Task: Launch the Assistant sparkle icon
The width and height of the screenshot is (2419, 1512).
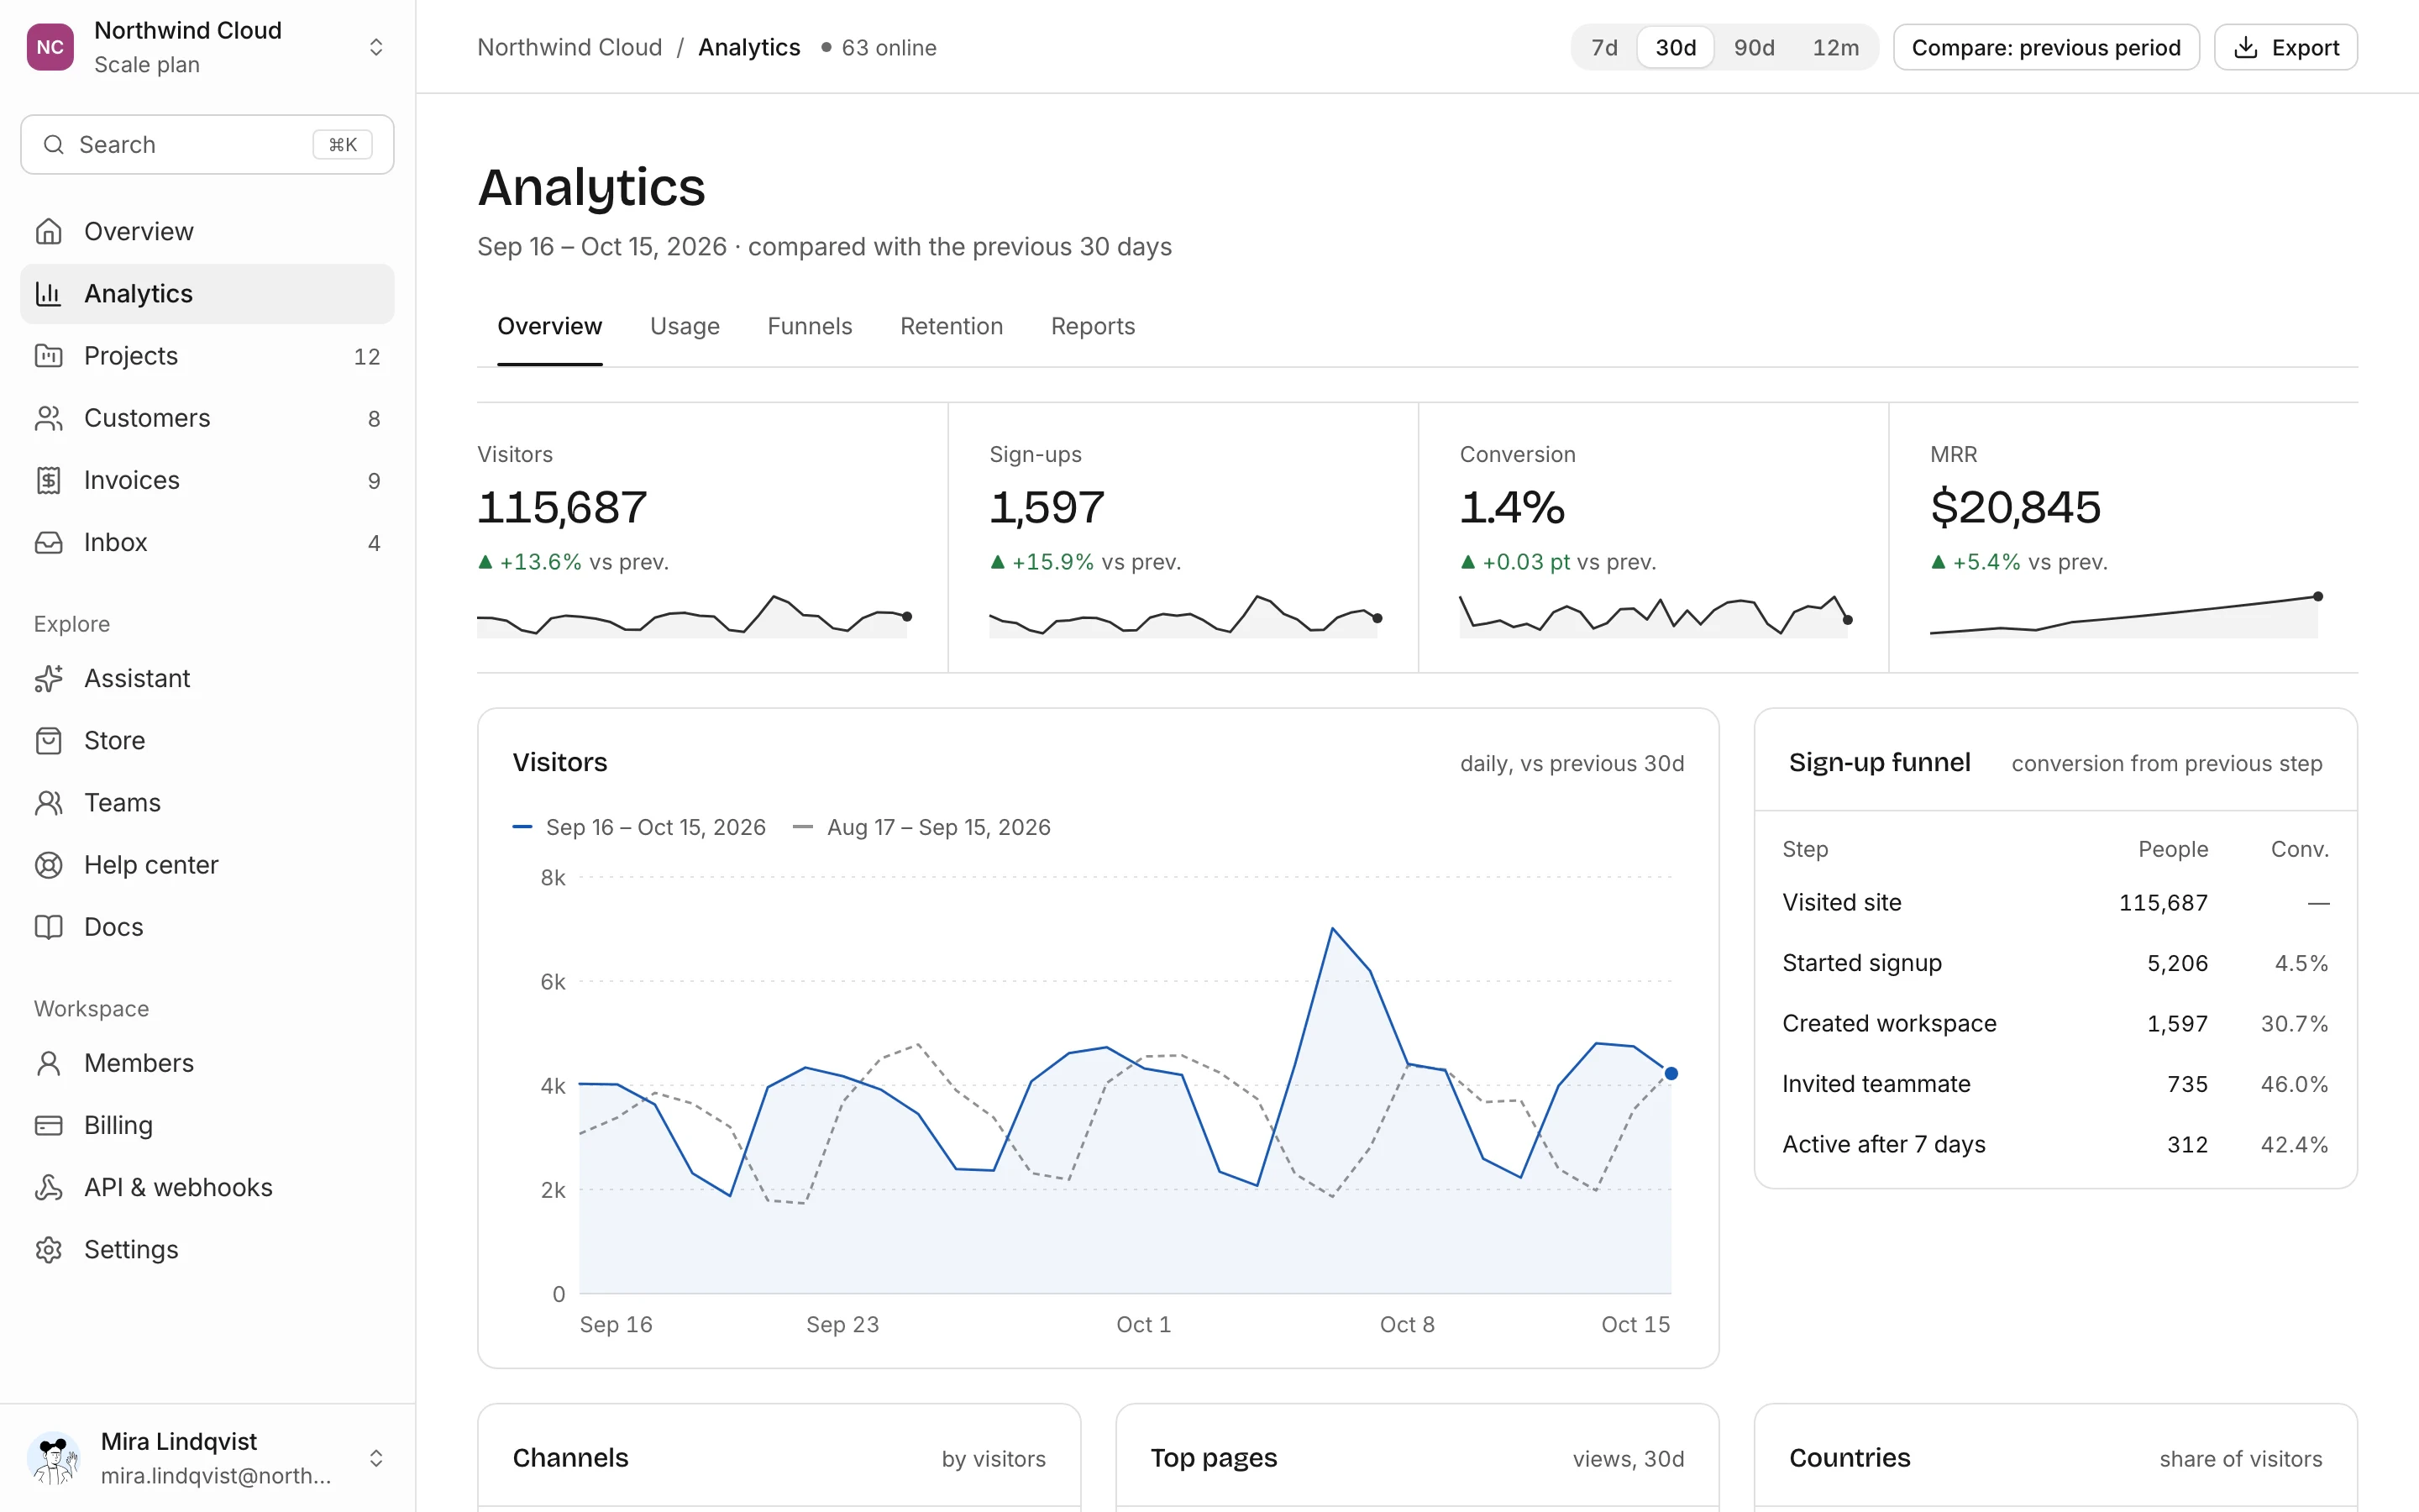Action: tap(48, 678)
